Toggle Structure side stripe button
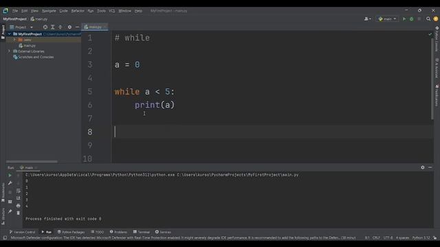The width and height of the screenshot is (440, 247). point(3,217)
